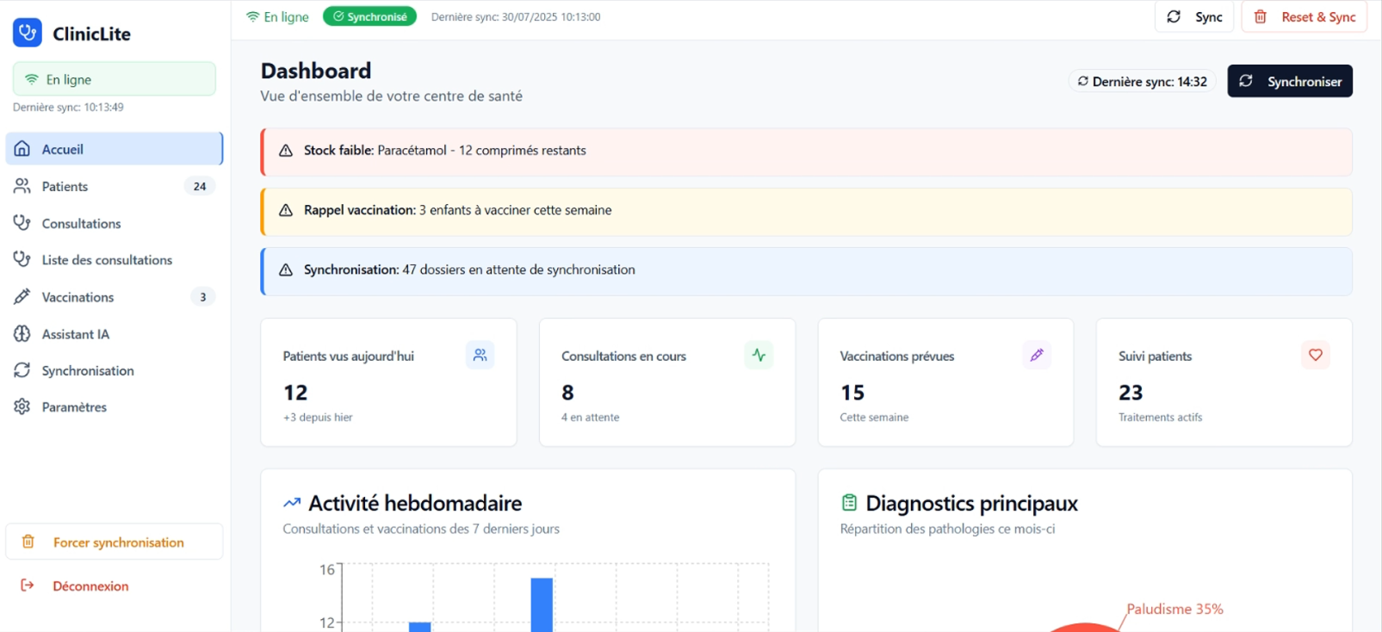This screenshot has width=1382, height=632.
Task: Click the Paludisme 35% chart label
Action: click(1174, 609)
